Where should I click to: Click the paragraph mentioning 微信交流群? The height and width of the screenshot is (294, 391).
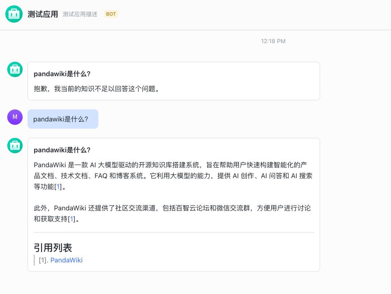[174, 214]
